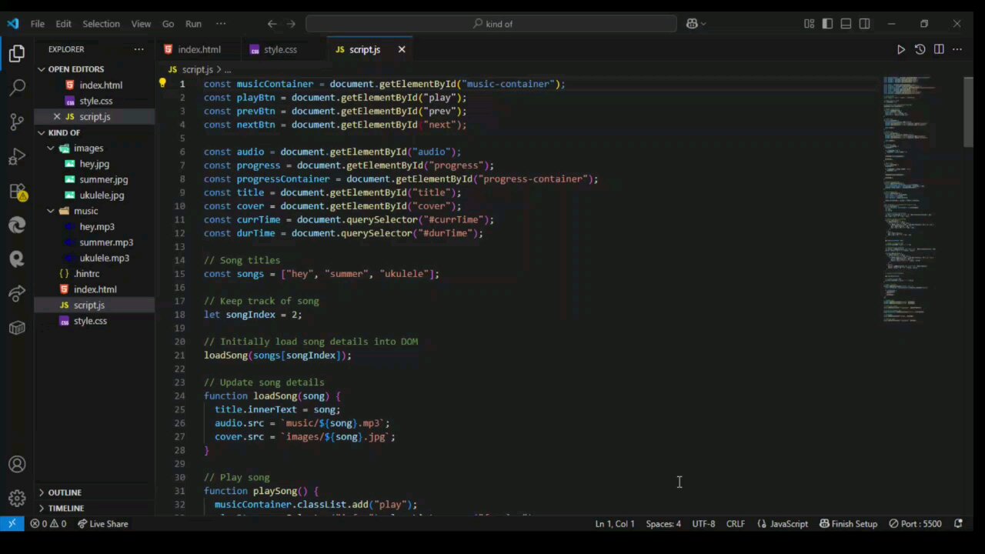
Task: Open the Copilot chat icon
Action: 692,24
